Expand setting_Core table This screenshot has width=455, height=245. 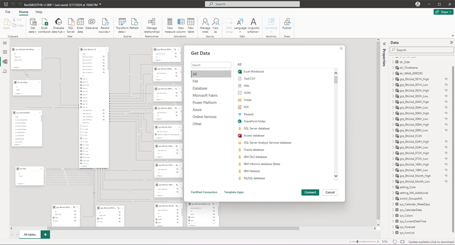(393, 187)
